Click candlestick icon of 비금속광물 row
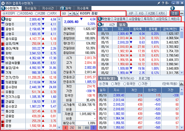The image size is (185, 131). (x=3, y=63)
